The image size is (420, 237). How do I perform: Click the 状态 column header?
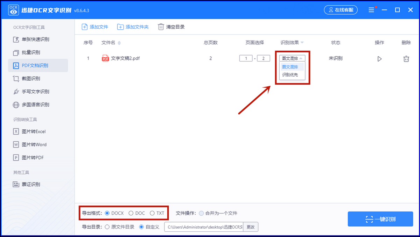click(336, 43)
